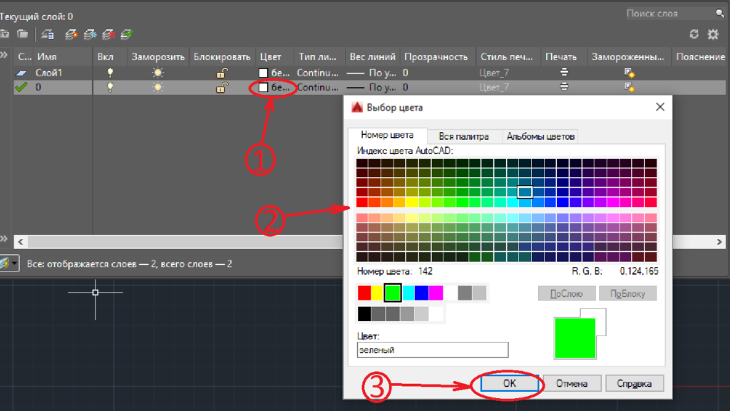Screen dimensions: 730x411
Task: Switch to the Альбомы цветов tab
Action: point(540,136)
